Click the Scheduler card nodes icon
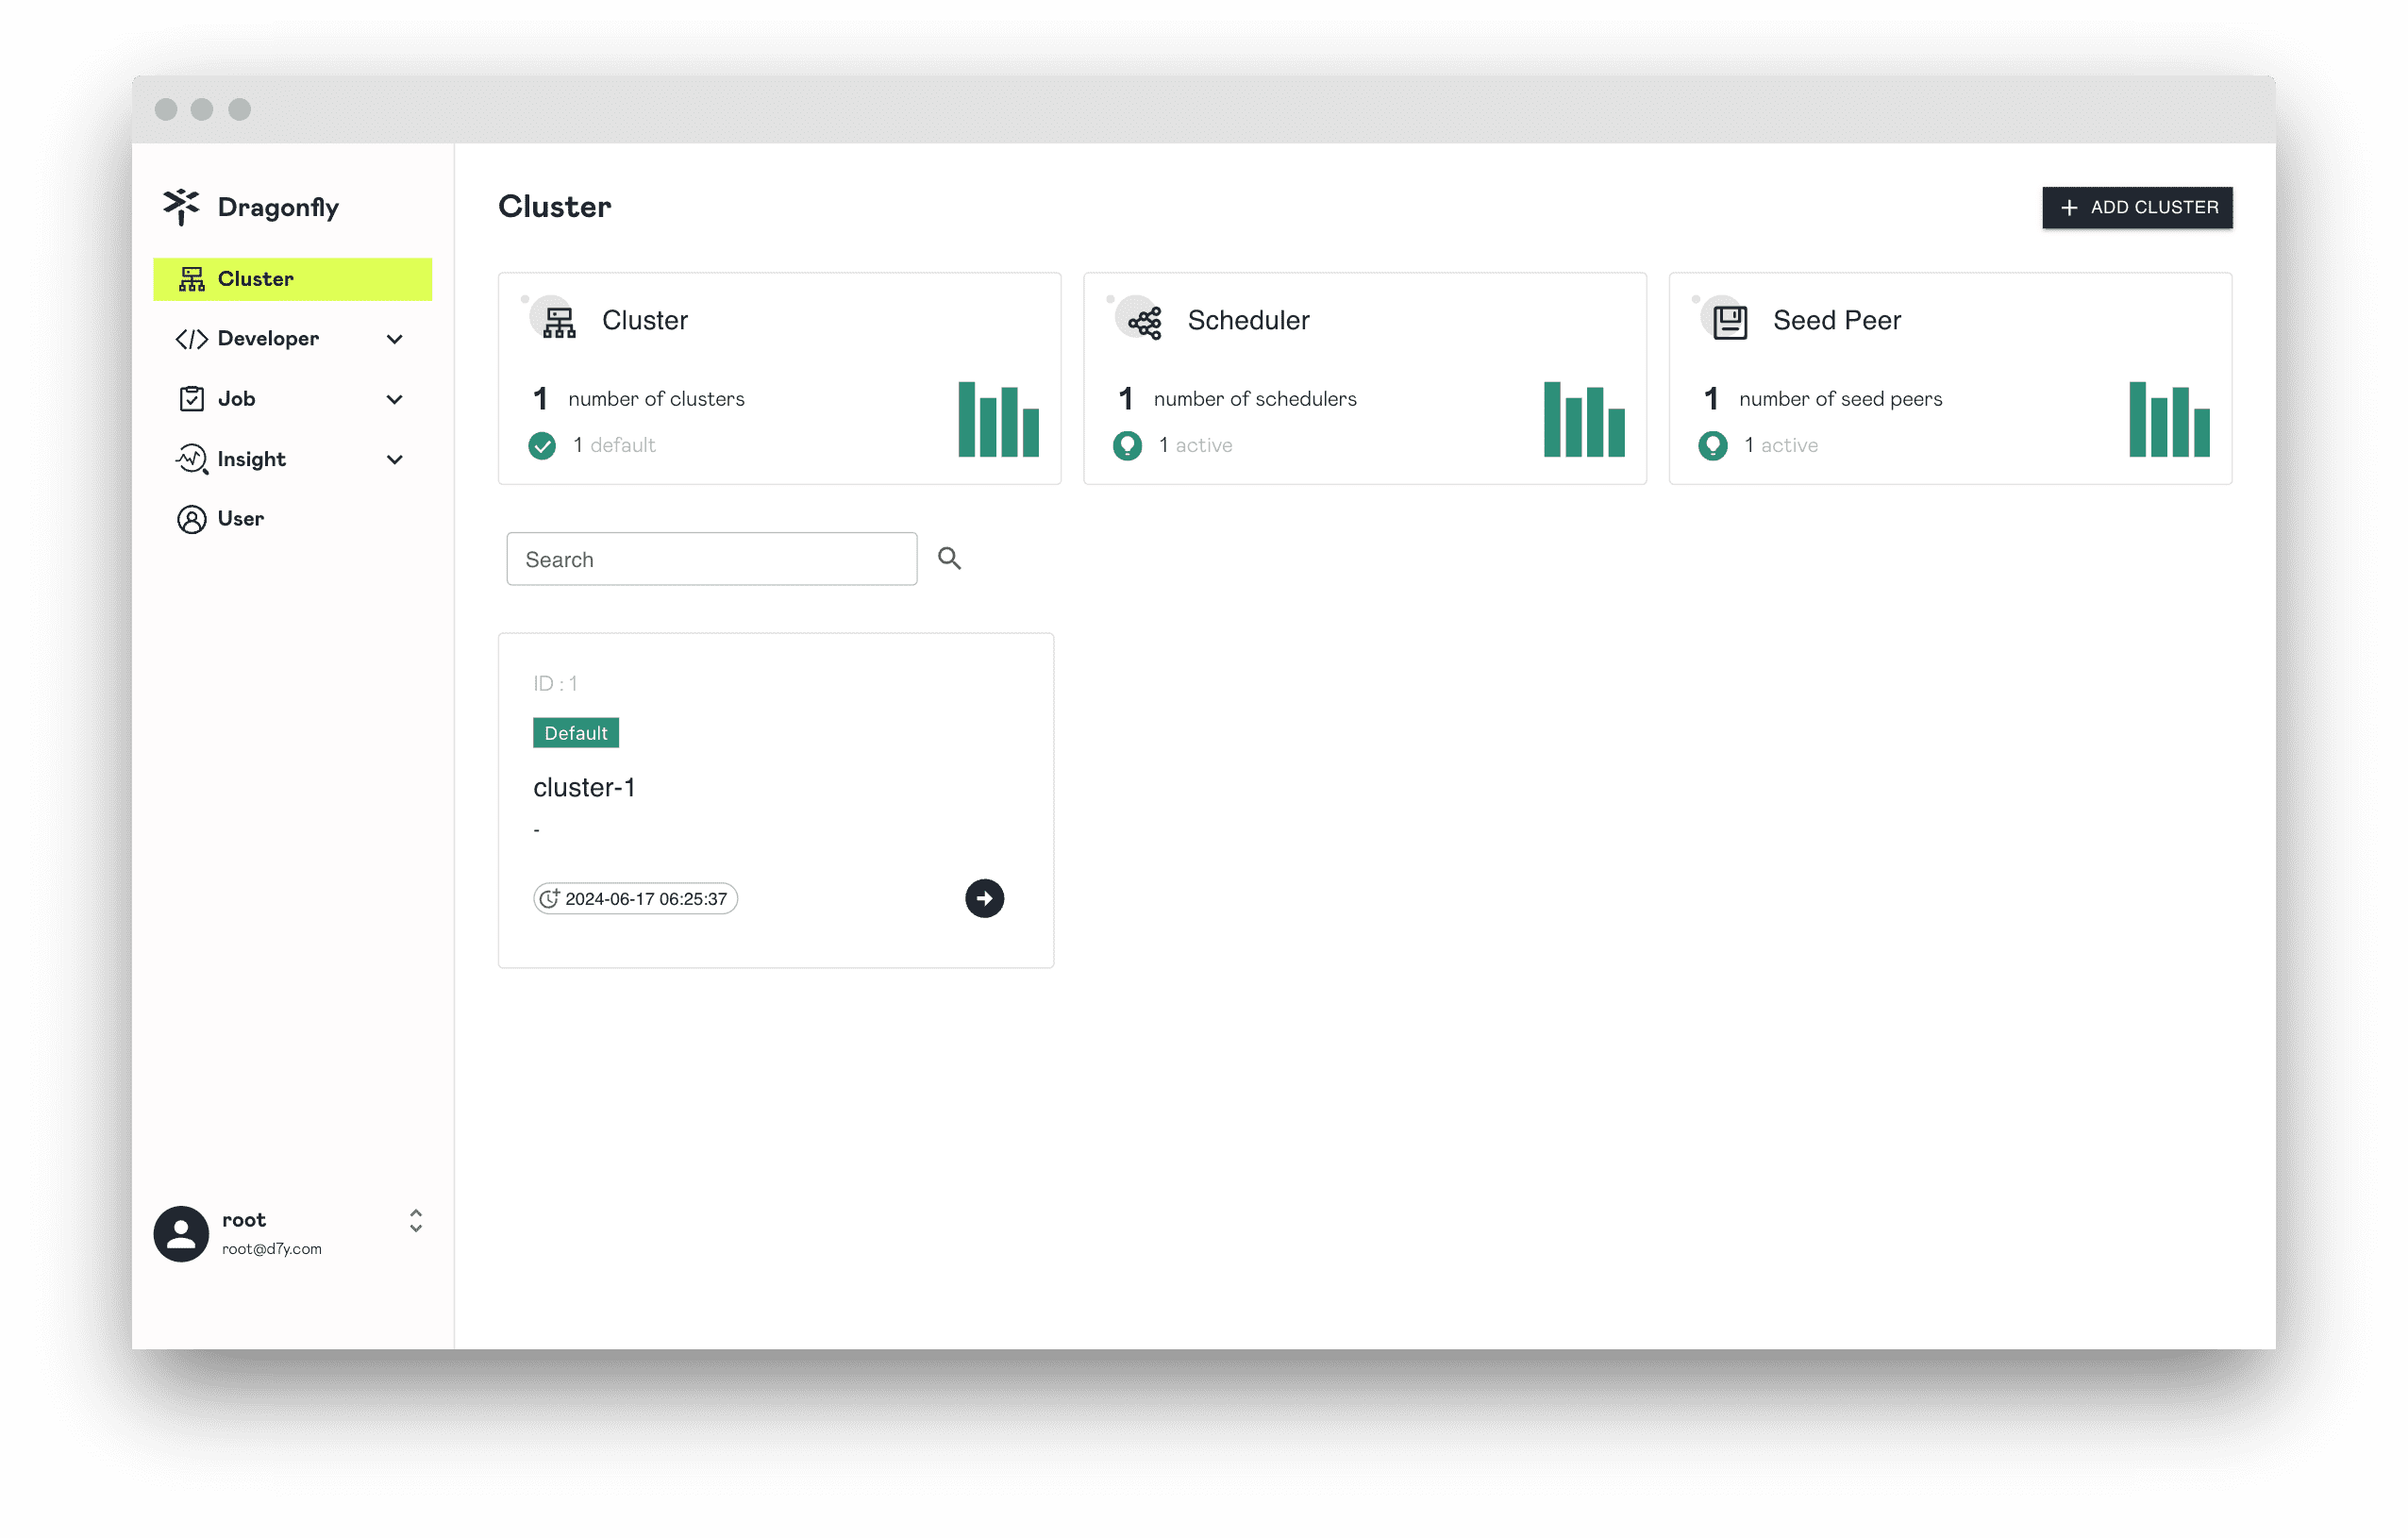2408x1538 pixels. pos(1145,322)
